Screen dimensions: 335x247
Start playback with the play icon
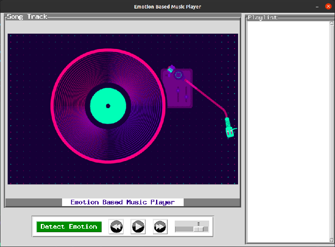point(138,227)
